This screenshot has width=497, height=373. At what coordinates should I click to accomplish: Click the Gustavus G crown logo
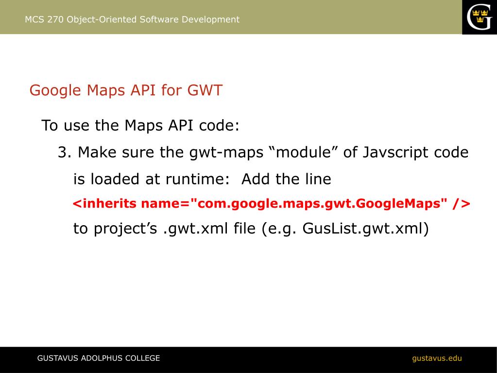(x=479, y=17)
